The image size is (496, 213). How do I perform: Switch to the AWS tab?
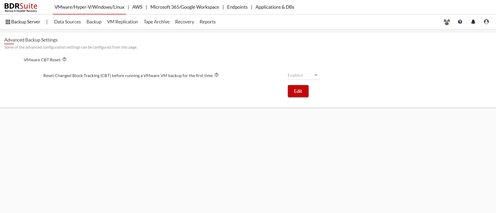coord(137,7)
